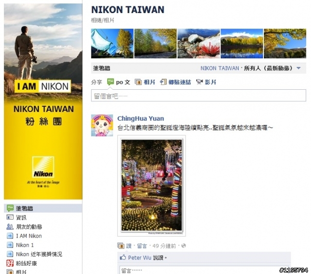Image resolution: width=311 pixels, height=274 pixels.
Task: Click the ChingHua Yuan avatar picture
Action: coord(102,125)
